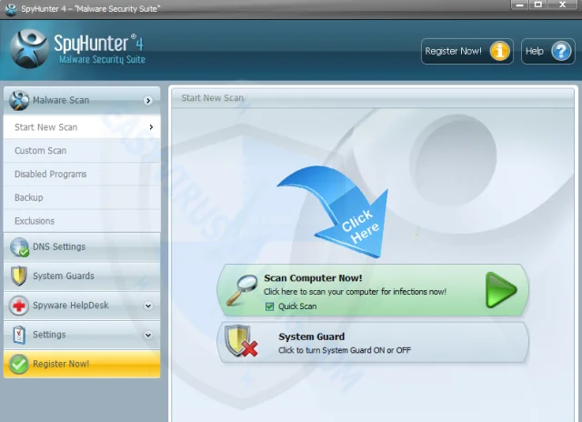Viewport: 582px width, 422px height.
Task: Click the orange info icon beside Register Now
Action: (x=499, y=51)
